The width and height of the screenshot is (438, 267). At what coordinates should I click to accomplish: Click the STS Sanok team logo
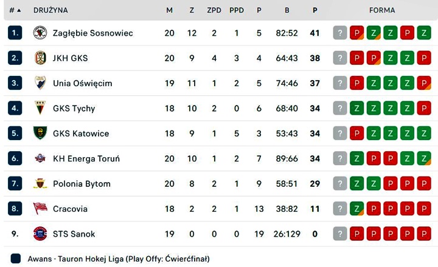40,234
